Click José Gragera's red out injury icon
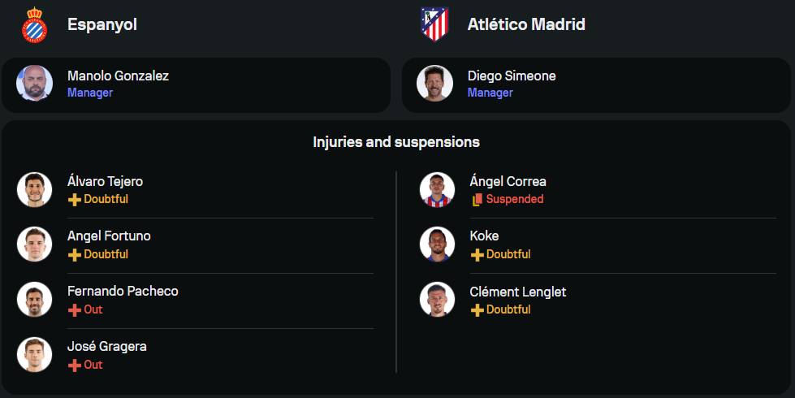 click(75, 365)
